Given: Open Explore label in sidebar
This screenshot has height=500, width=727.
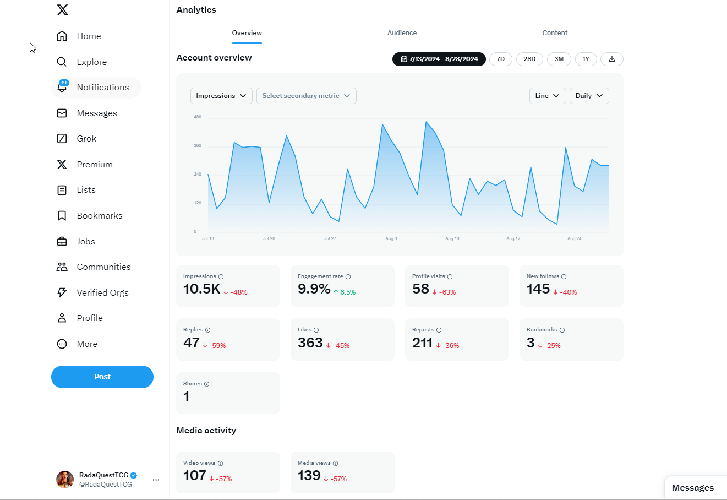Looking at the screenshot, I should [x=92, y=62].
